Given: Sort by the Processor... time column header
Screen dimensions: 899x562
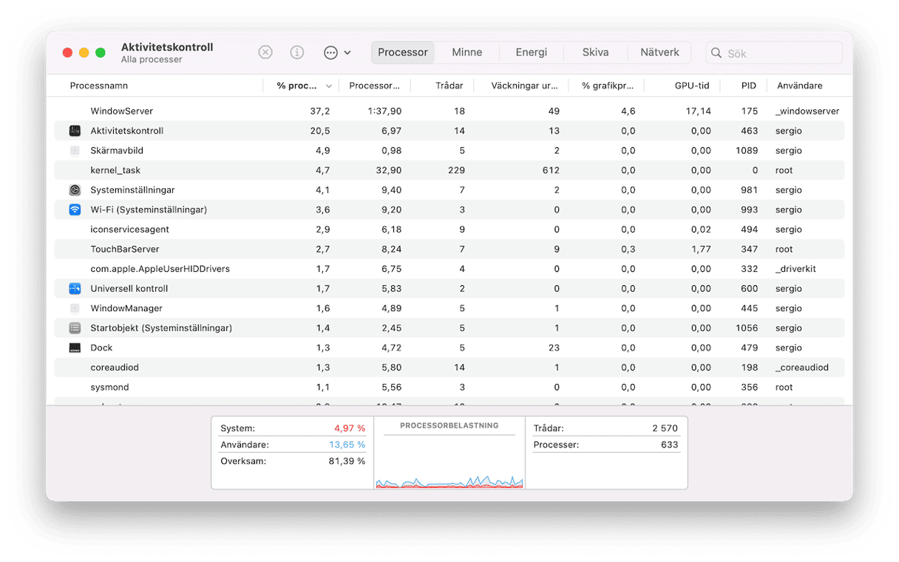Looking at the screenshot, I should 375,86.
